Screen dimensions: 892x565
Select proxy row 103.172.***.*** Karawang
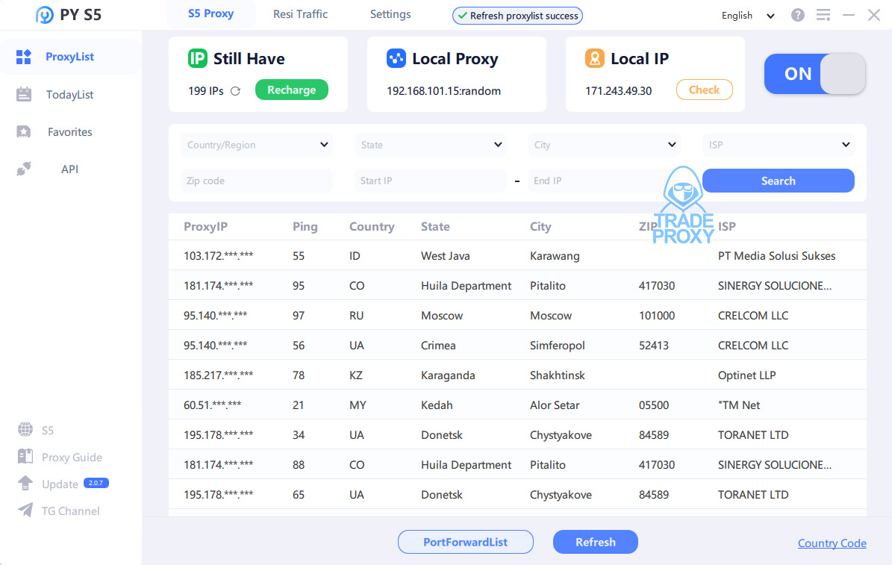[517, 256]
